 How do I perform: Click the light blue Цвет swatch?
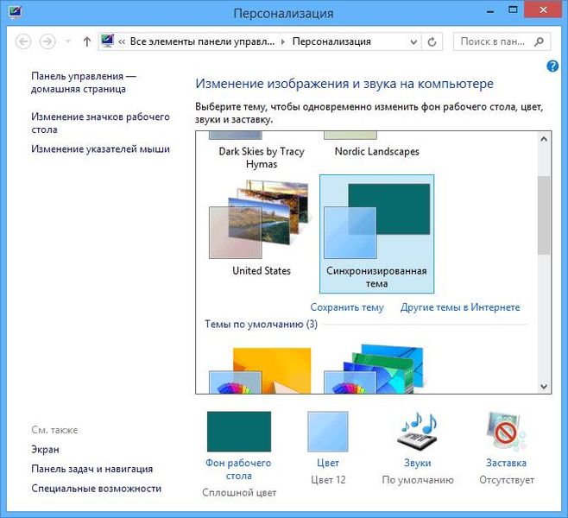click(x=328, y=432)
